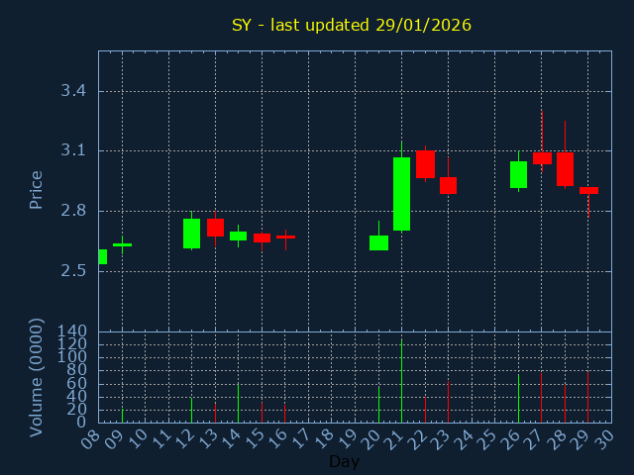The image size is (634, 475).
Task: Click the red volume bar on day 27
Action: 541,398
